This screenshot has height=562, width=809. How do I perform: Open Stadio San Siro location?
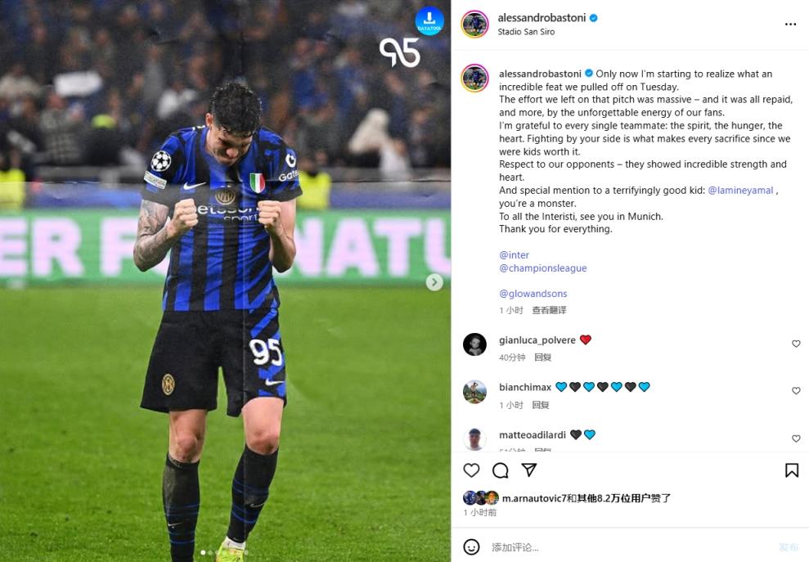[x=526, y=32]
